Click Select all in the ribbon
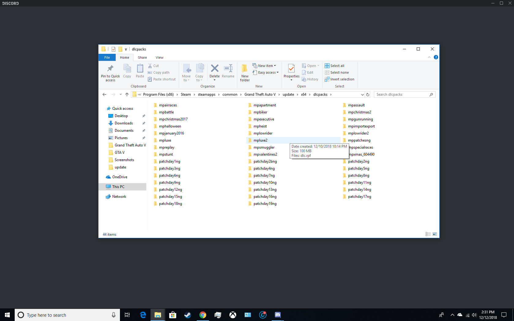514x321 pixels. 334,66
